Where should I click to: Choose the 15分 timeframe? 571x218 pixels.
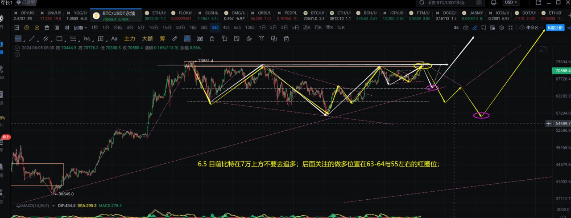(x=167, y=28)
